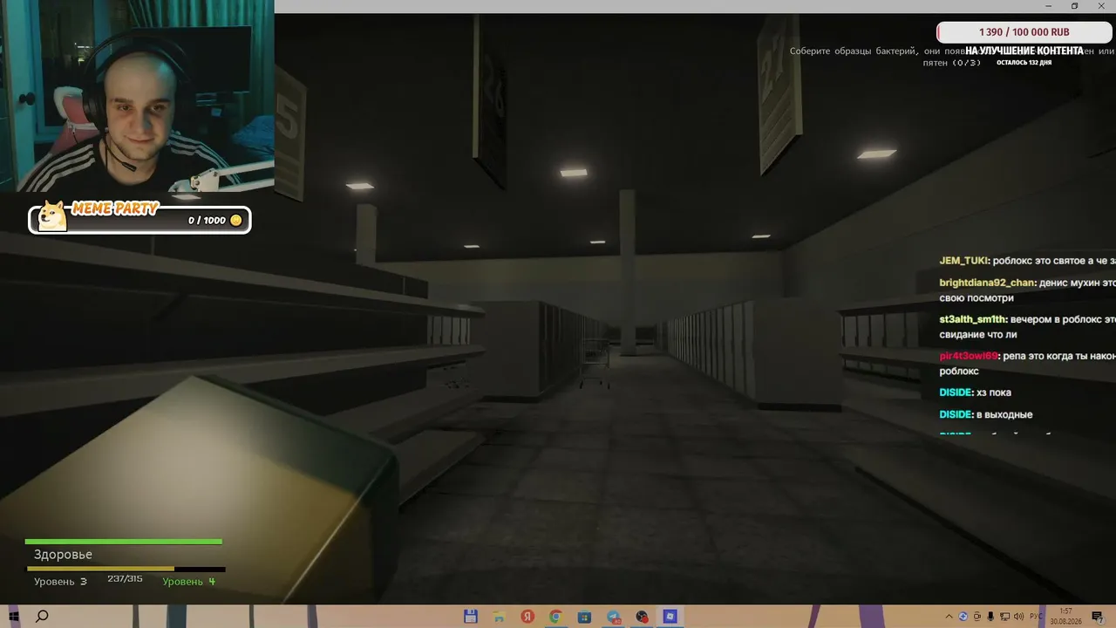Open the volume speaker tray icon
This screenshot has height=628, width=1116.
(x=1018, y=617)
